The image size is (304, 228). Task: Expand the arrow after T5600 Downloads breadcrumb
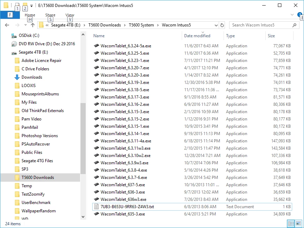tap(125, 25)
